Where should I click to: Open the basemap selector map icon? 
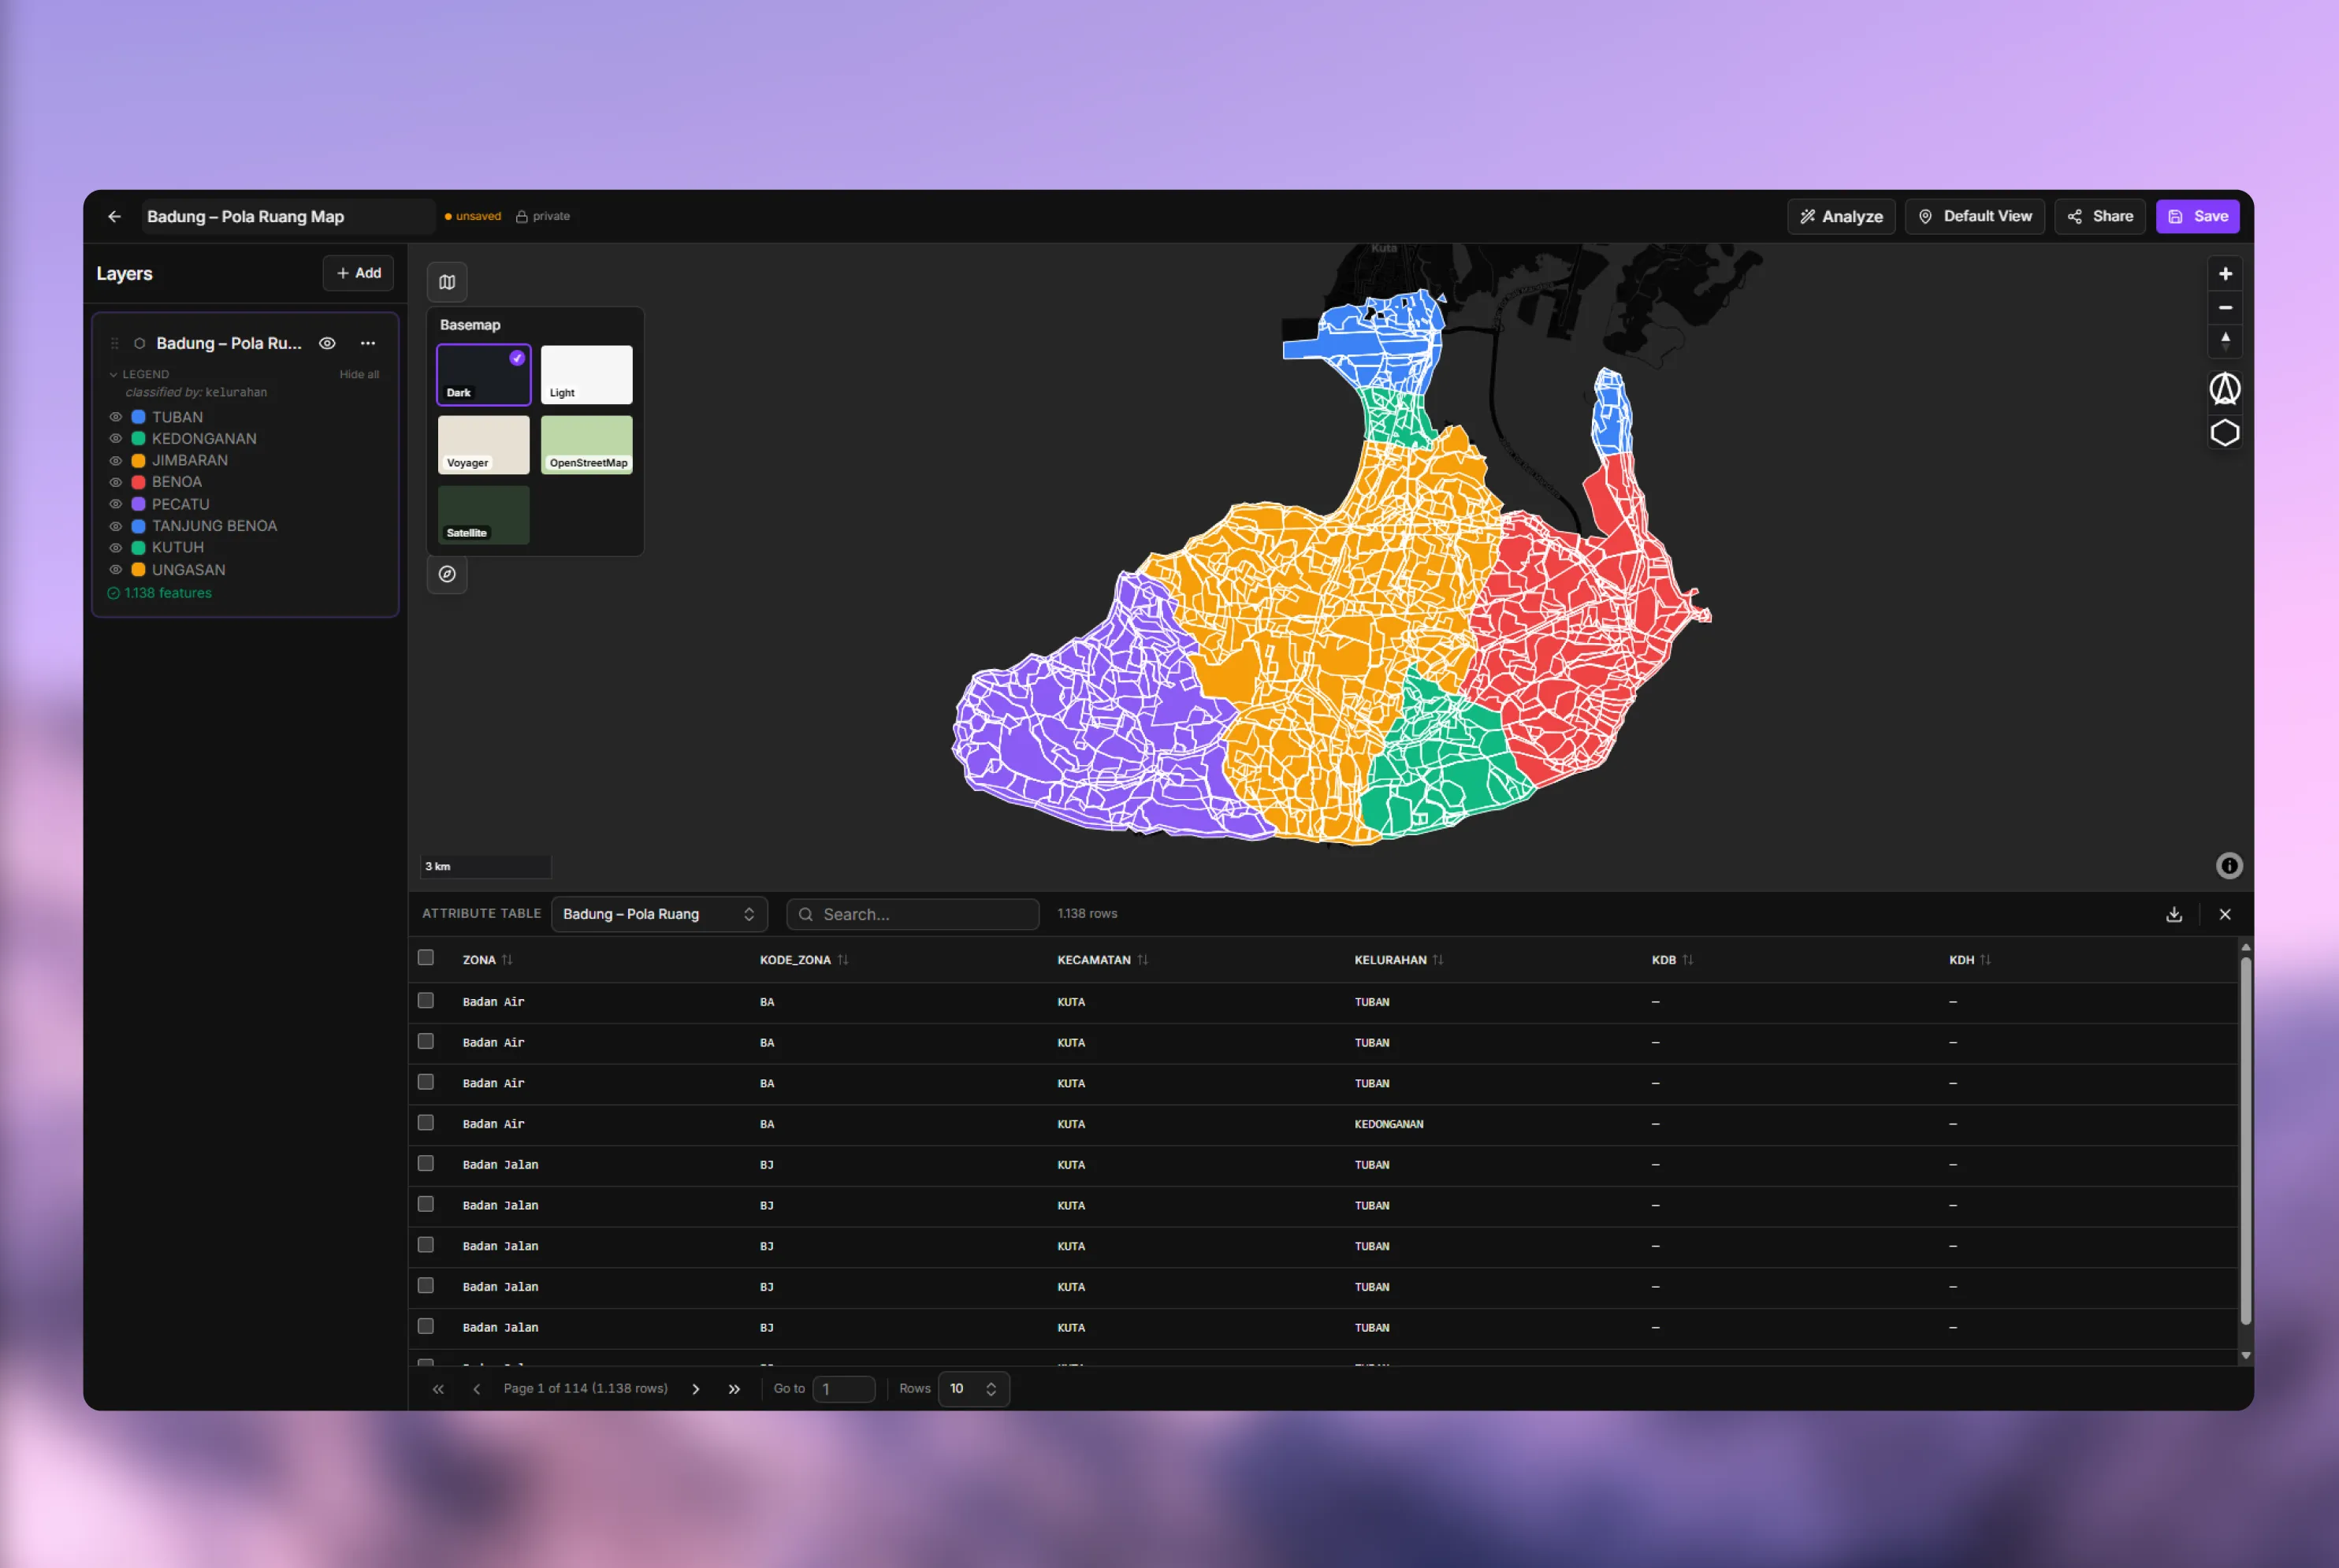(x=447, y=282)
